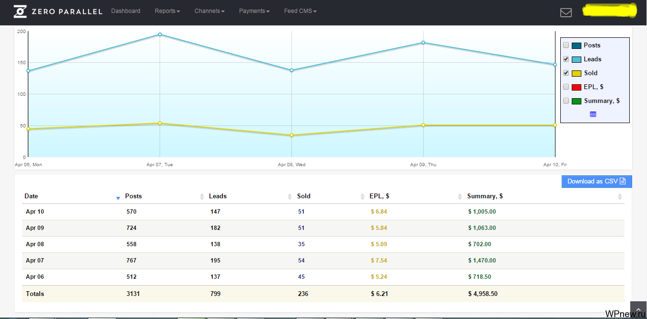This screenshot has width=647, height=319.
Task: Click the yellow Sold color swatch
Action: pos(576,73)
